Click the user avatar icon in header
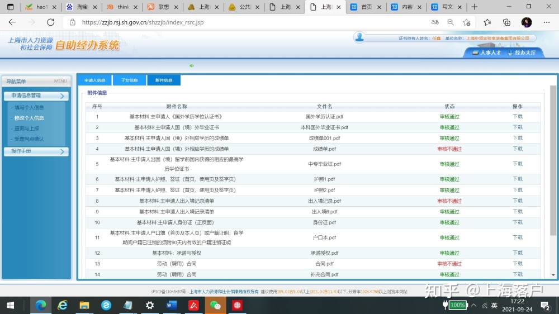Viewport: 559px width, 314px height. tap(359, 37)
